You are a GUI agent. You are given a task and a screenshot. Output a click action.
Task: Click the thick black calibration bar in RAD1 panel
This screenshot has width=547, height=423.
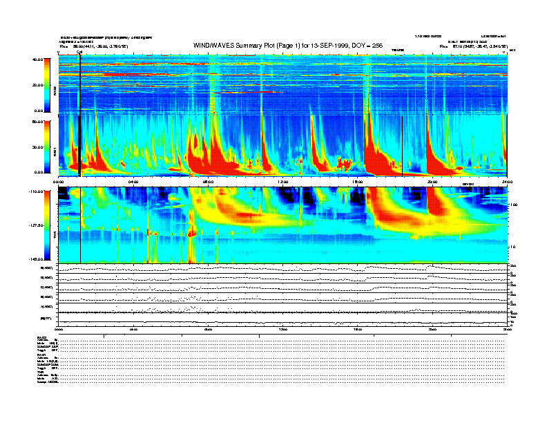(x=79, y=146)
